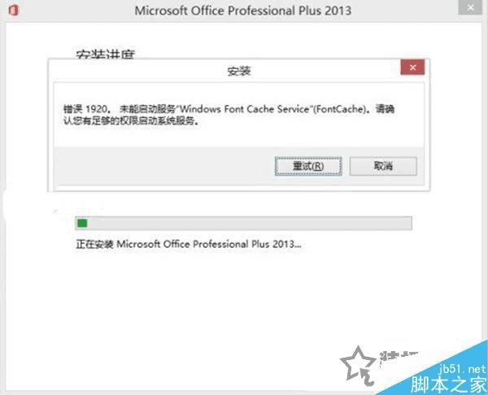Click the star watermark icon
This screenshot has height=395, width=488.
[358, 362]
